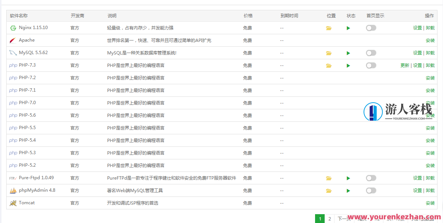Click the Nginx logo icon
This screenshot has width=443, height=223.
[x=13, y=28]
